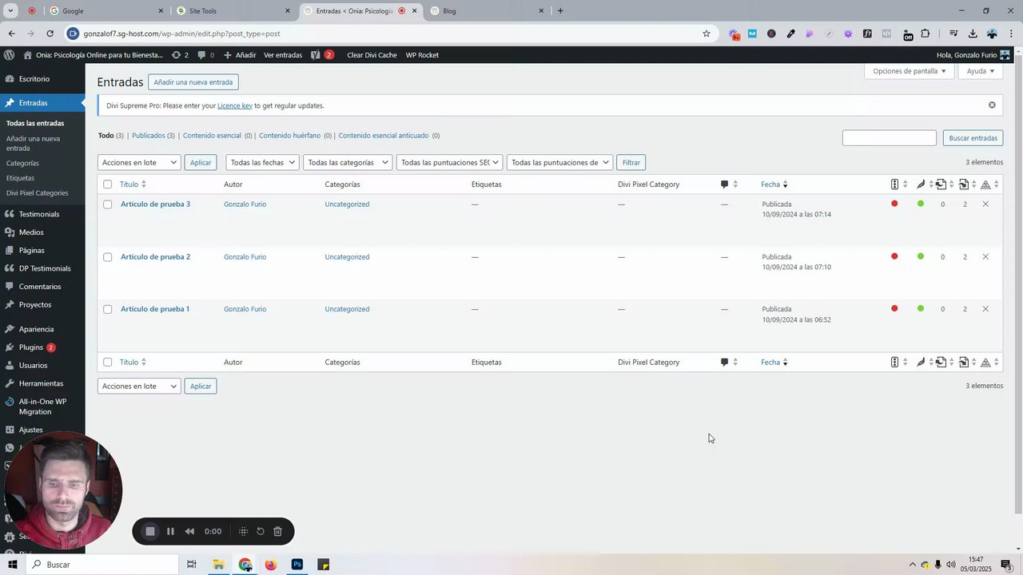Click the Filtrar button
This screenshot has height=575, width=1023.
631,162
